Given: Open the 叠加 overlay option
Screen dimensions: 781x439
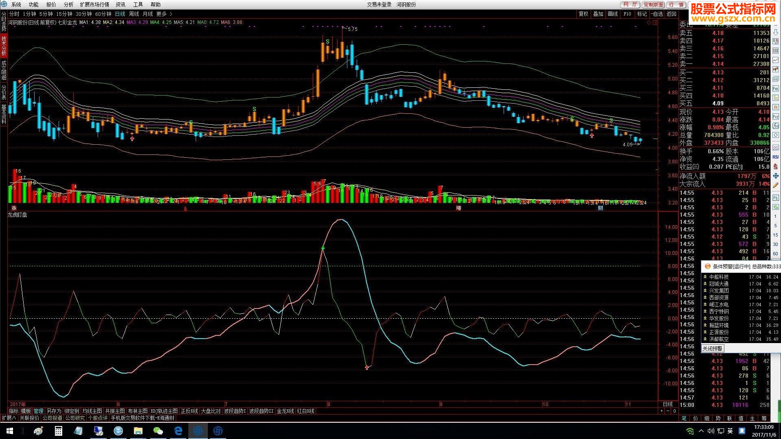Looking at the screenshot, I should point(598,14).
